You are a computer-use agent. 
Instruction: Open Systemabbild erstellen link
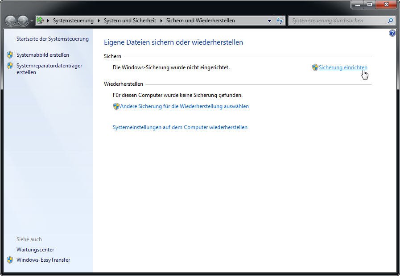tap(43, 55)
